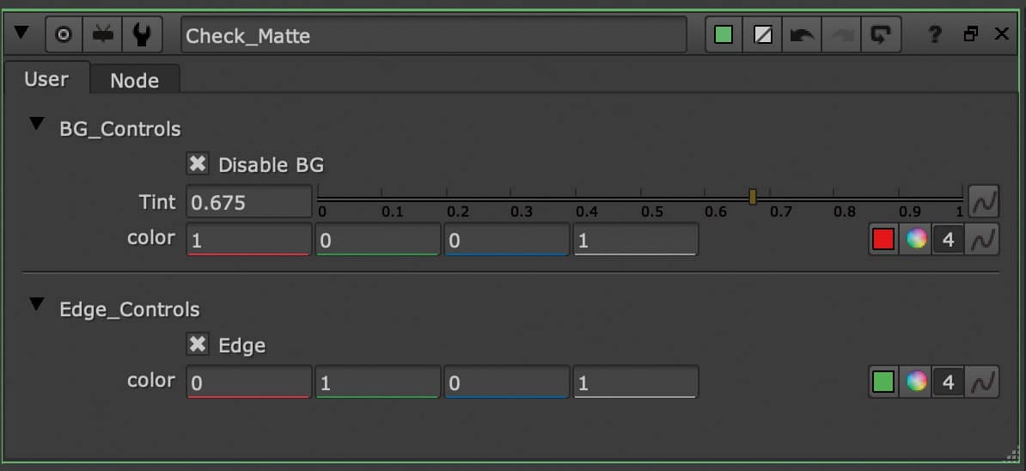The height and width of the screenshot is (471, 1026).
Task: Click the revert panel changes icon
Action: coord(881,34)
